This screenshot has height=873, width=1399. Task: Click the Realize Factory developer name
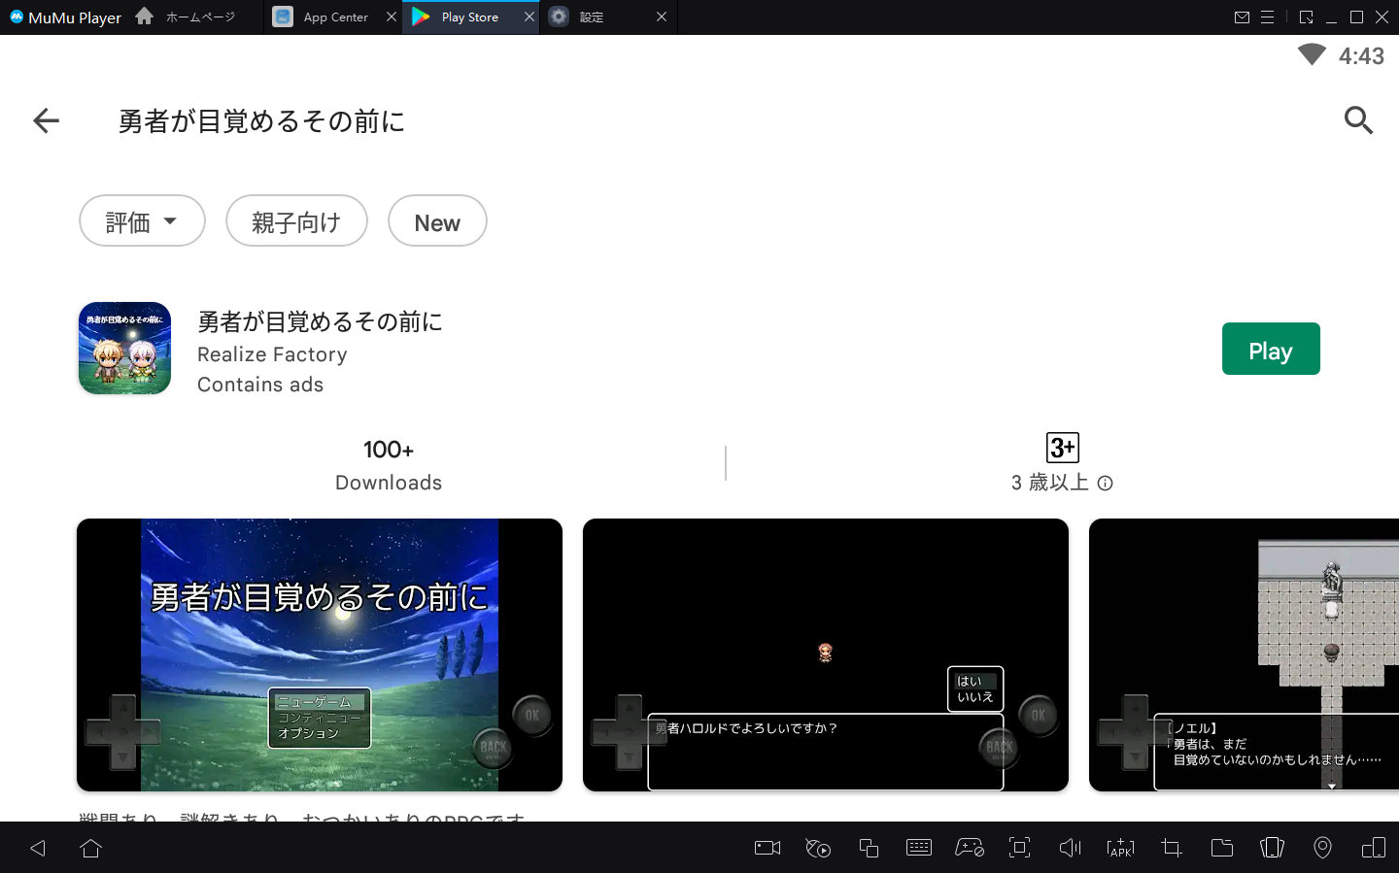[272, 354]
